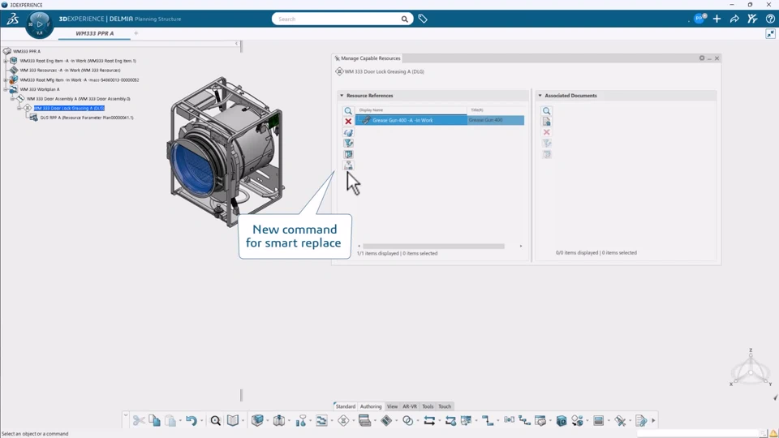
Task: Click the share arrow icon in top bar
Action: coord(734,19)
